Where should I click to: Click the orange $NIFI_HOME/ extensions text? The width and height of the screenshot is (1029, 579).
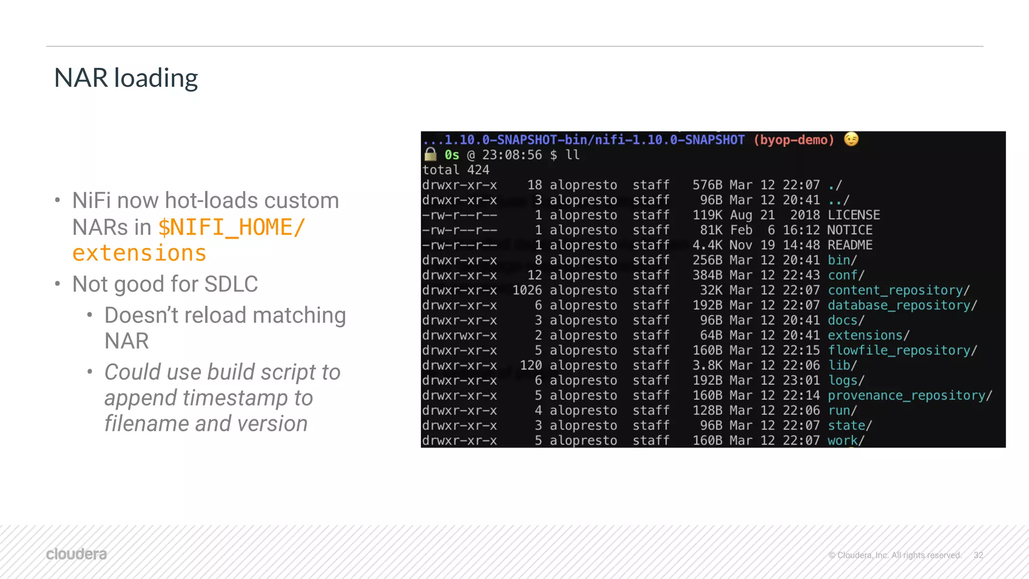tap(188, 240)
